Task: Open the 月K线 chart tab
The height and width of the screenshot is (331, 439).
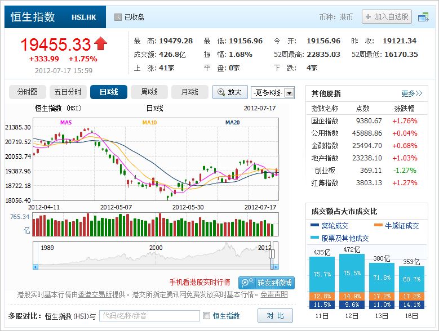Action: point(190,92)
